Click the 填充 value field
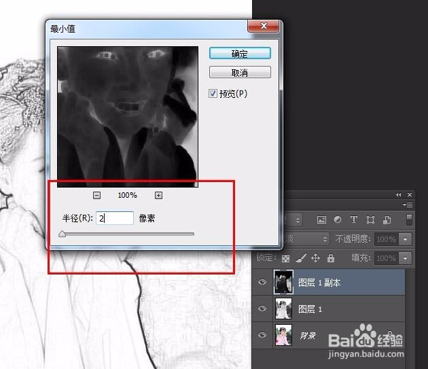Image resolution: width=428 pixels, height=369 pixels. pyautogui.click(x=387, y=258)
